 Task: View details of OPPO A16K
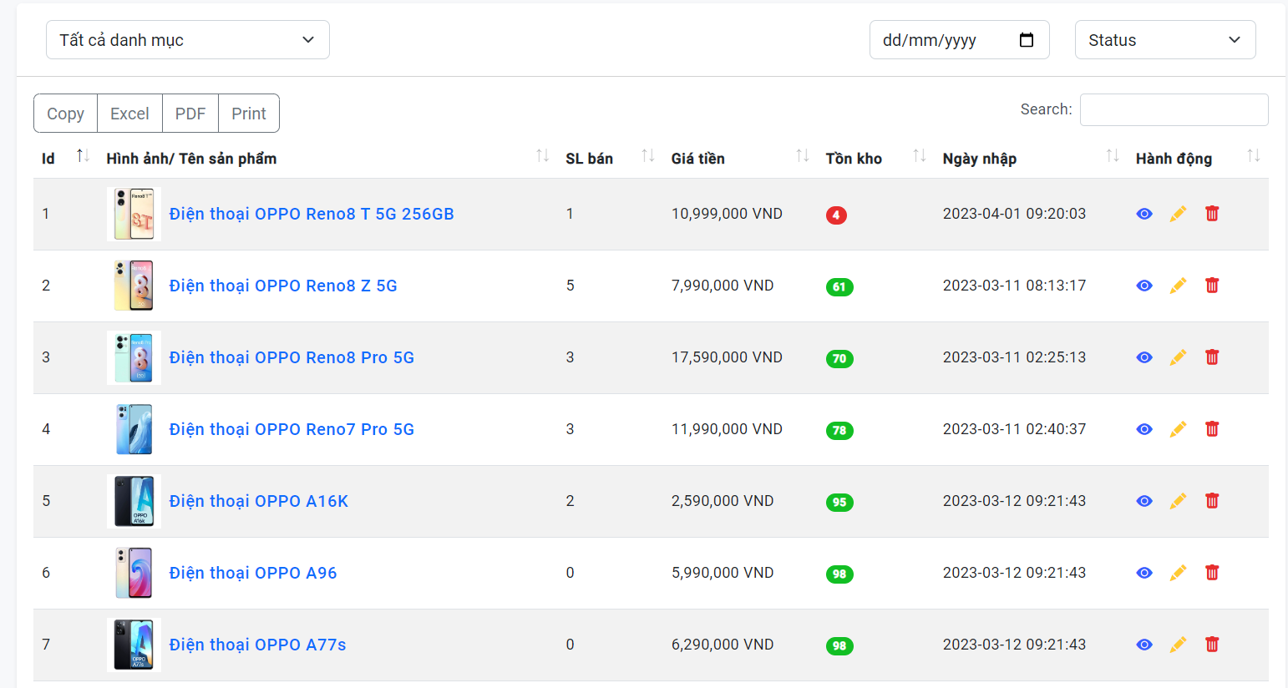tap(1144, 501)
